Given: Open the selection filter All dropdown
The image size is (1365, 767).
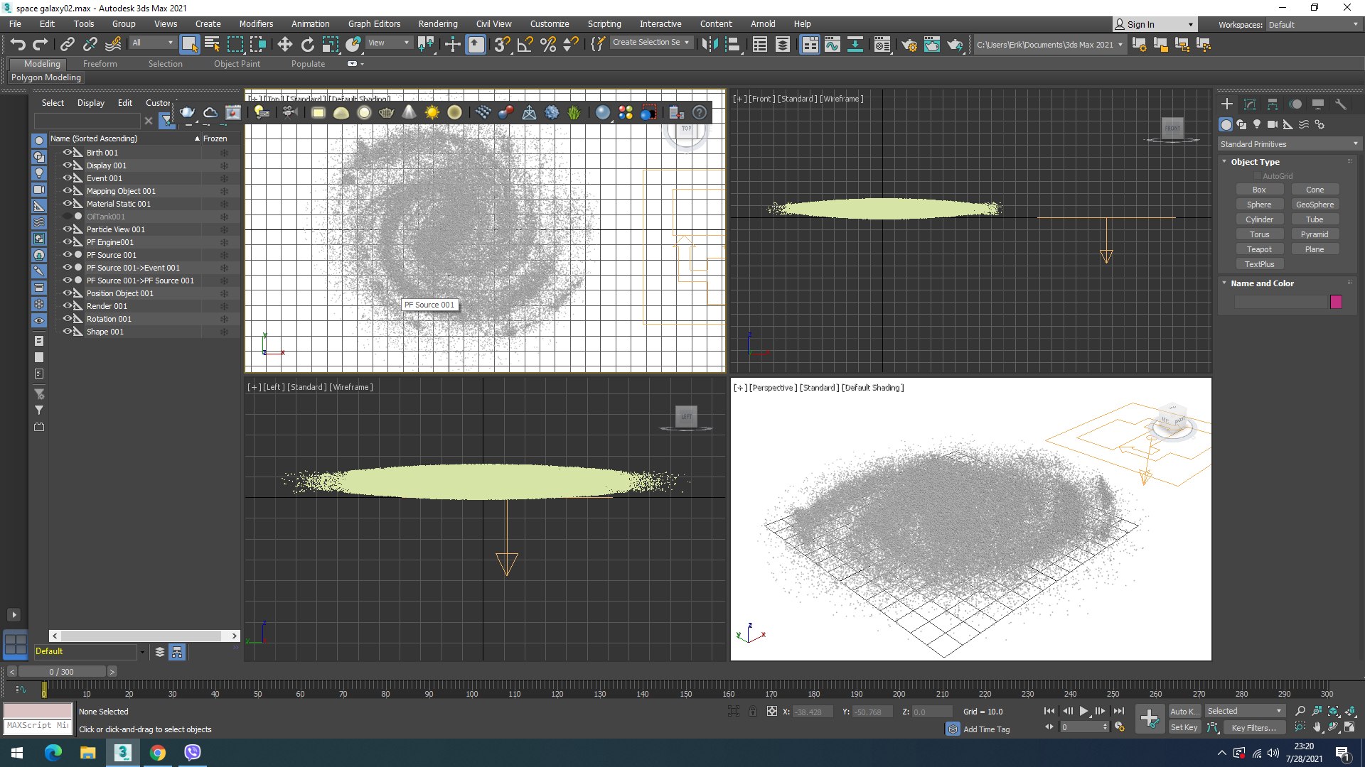Looking at the screenshot, I should (x=152, y=43).
